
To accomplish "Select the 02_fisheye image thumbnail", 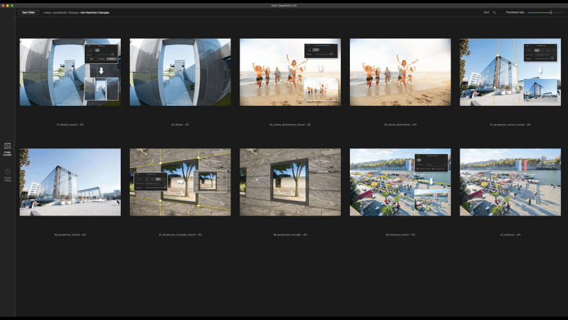I will (180, 72).
